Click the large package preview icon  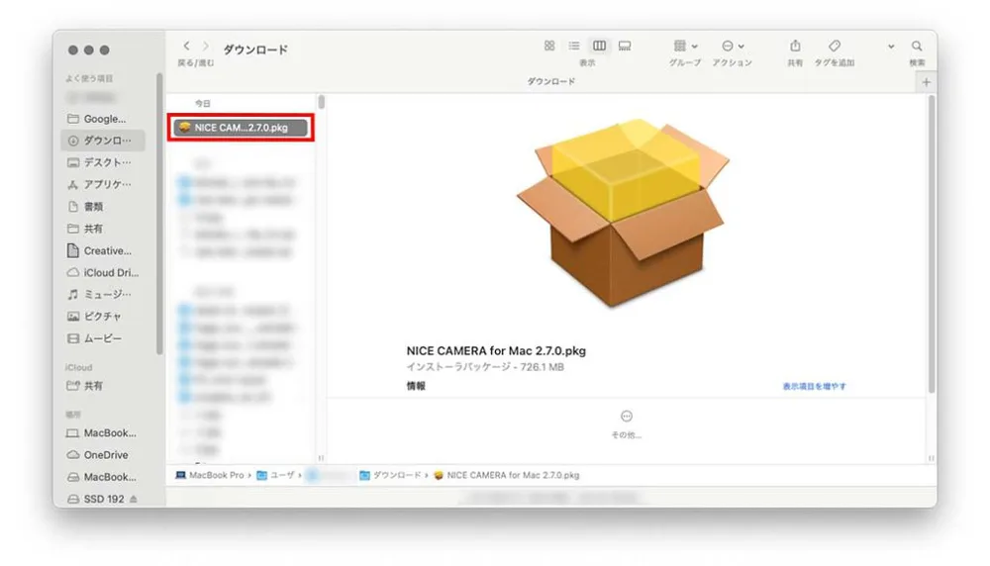(x=623, y=212)
